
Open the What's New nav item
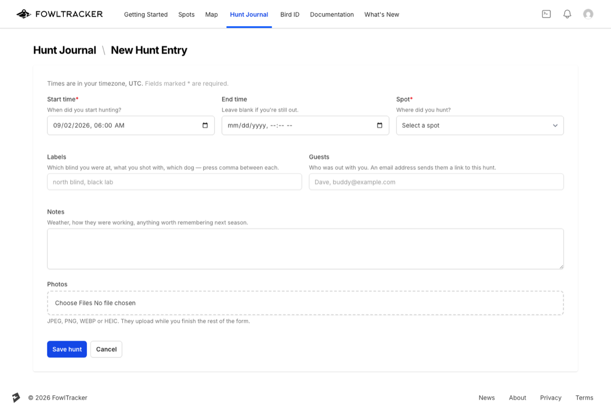click(x=381, y=14)
